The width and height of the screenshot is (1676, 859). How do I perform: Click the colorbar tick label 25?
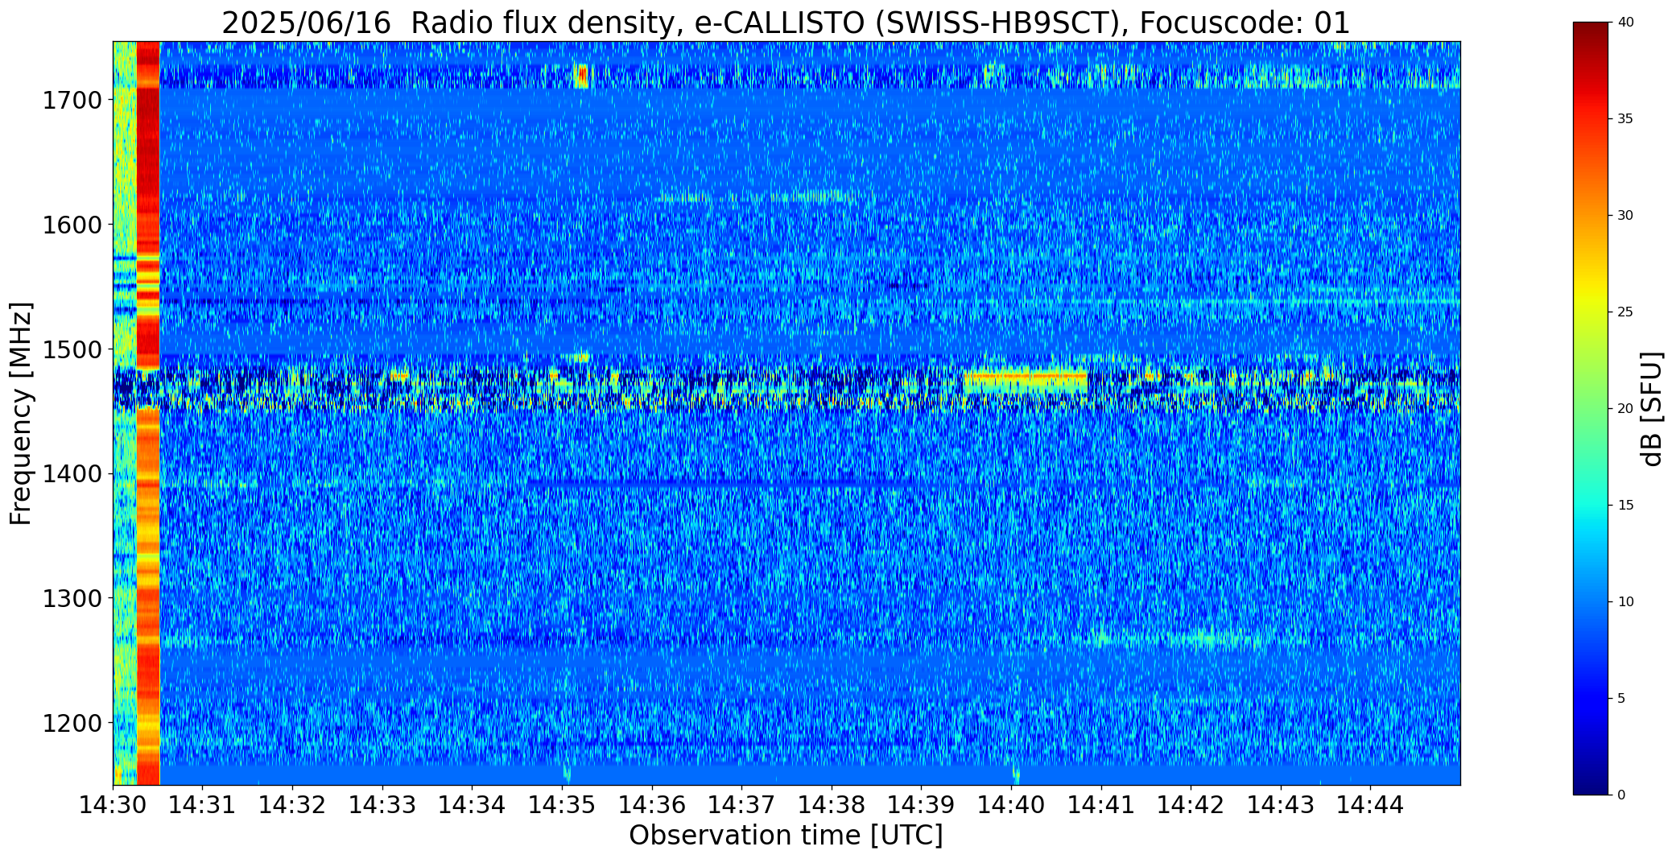(1625, 312)
